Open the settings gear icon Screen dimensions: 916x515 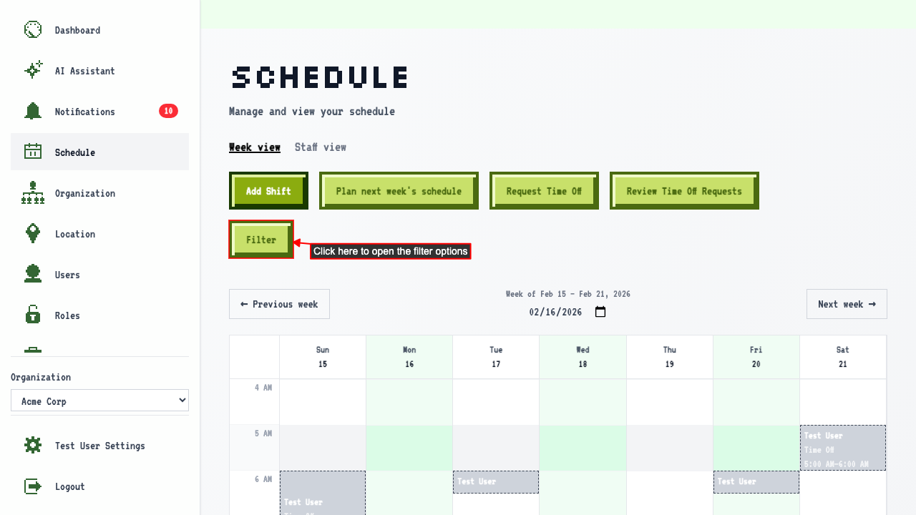(33, 445)
